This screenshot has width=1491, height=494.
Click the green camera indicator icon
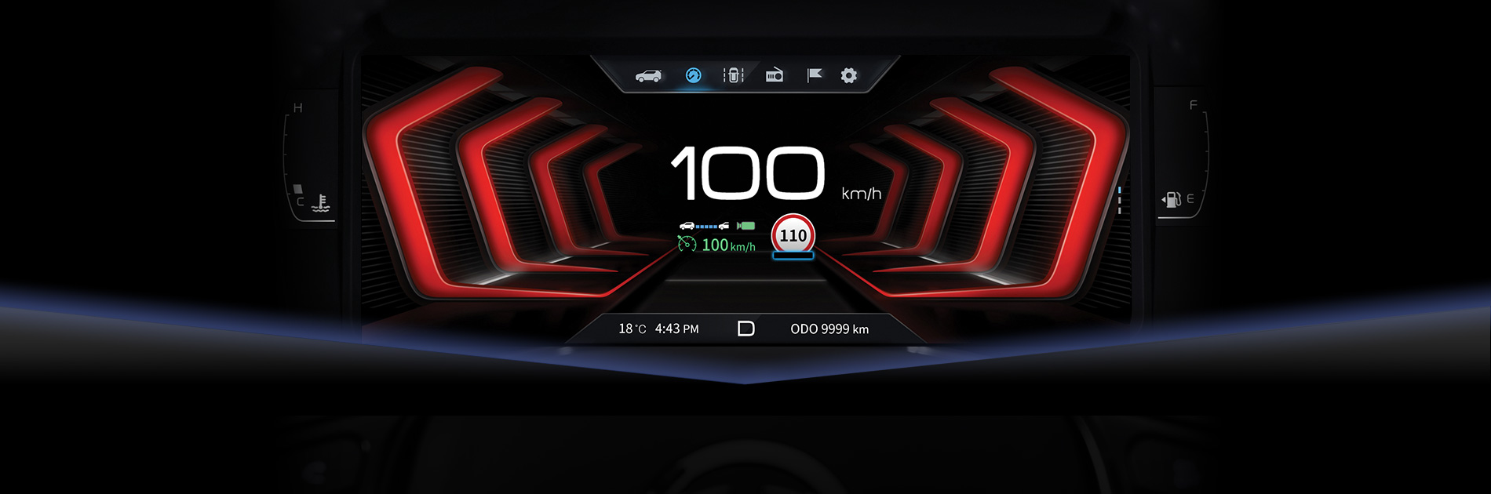click(x=745, y=226)
